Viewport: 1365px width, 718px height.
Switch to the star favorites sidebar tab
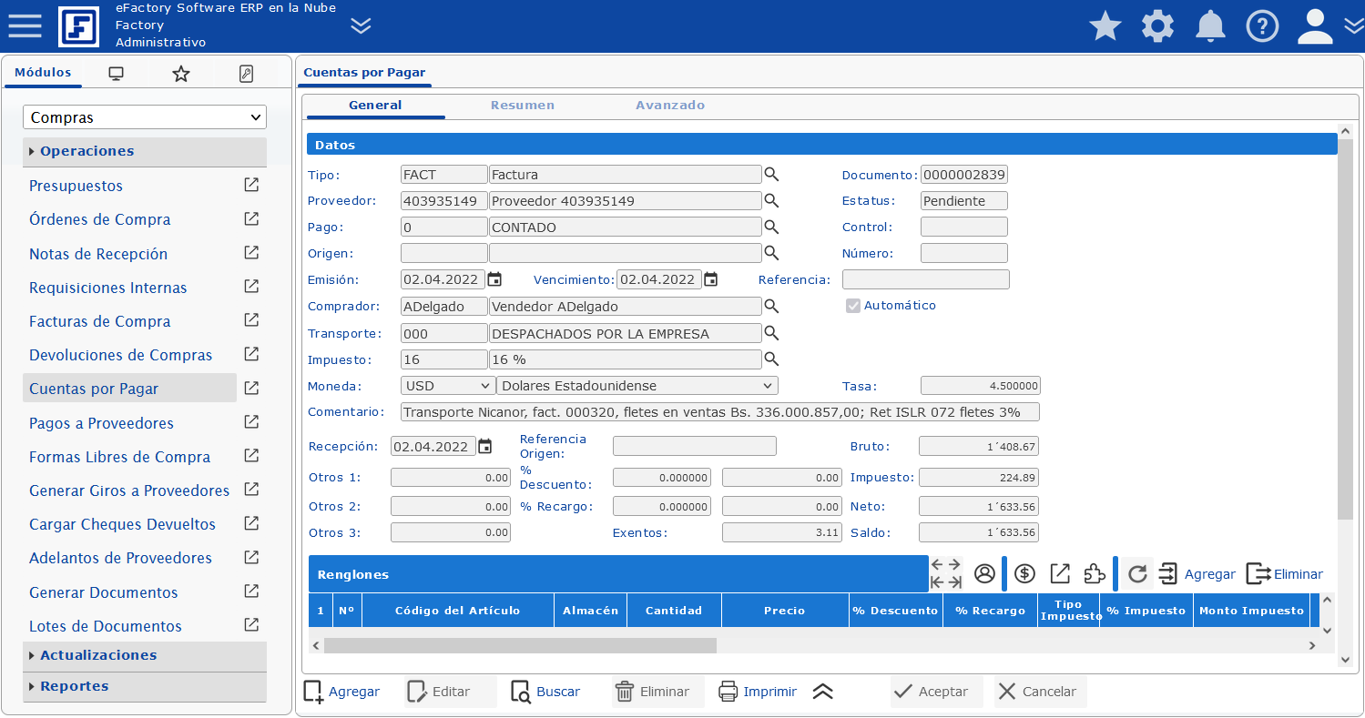point(181,74)
